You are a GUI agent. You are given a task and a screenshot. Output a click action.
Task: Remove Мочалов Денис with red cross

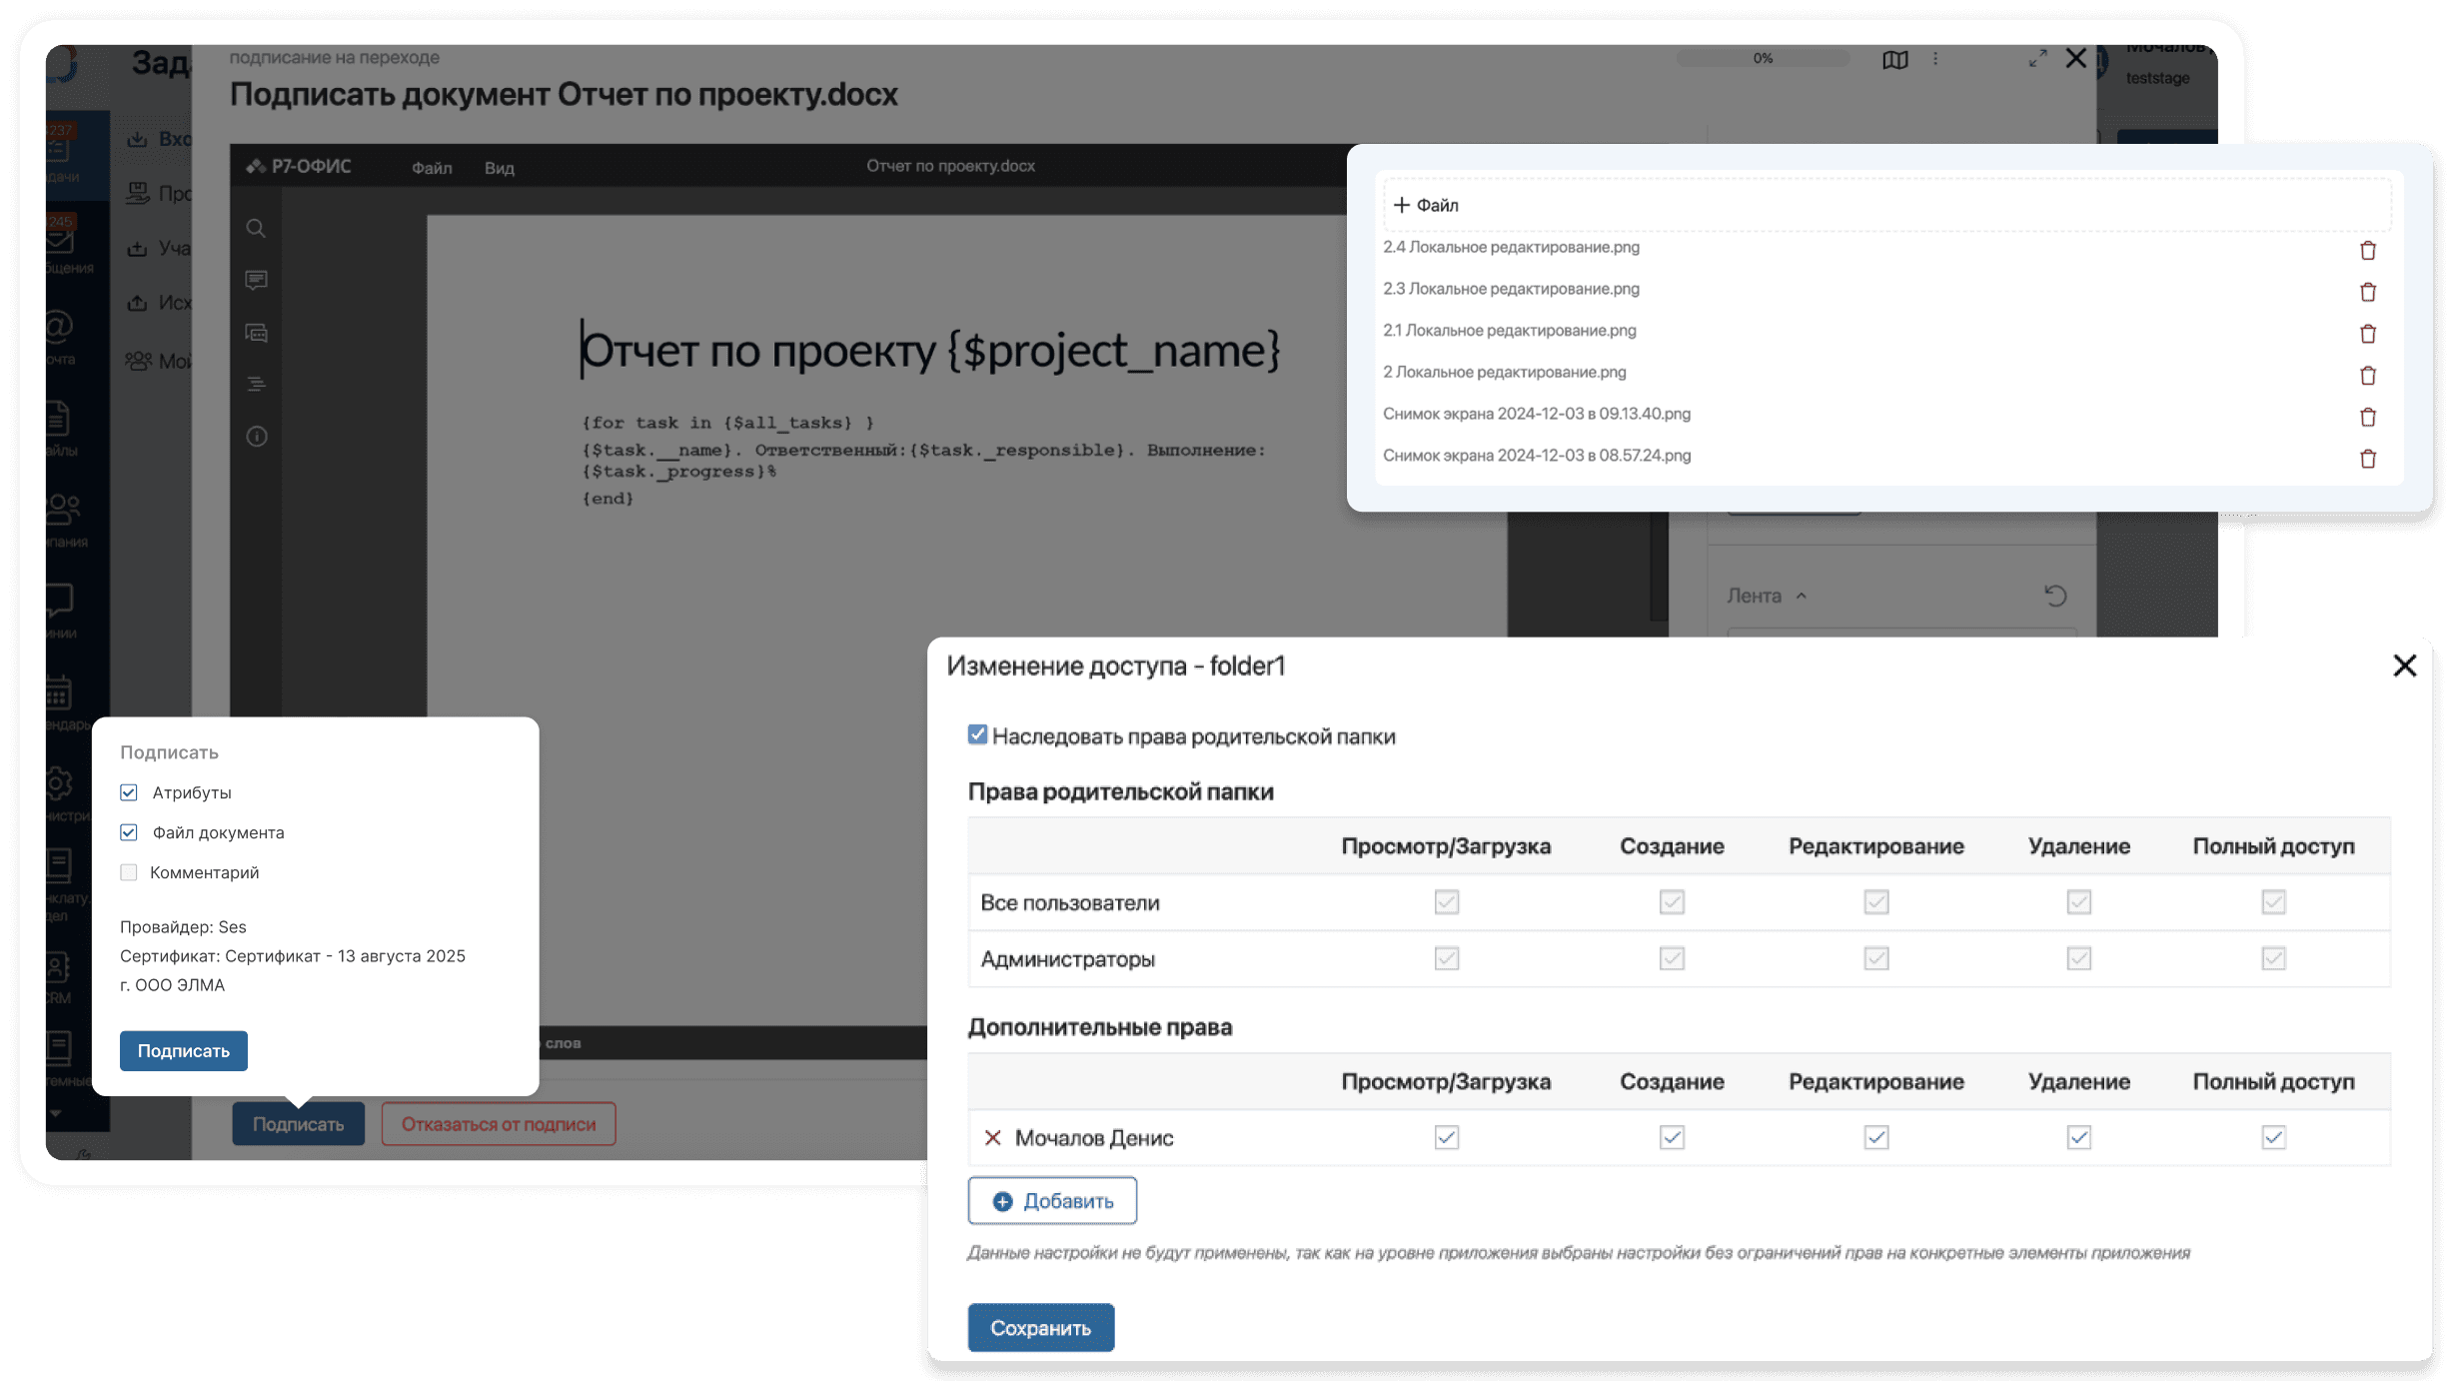[x=992, y=1138]
